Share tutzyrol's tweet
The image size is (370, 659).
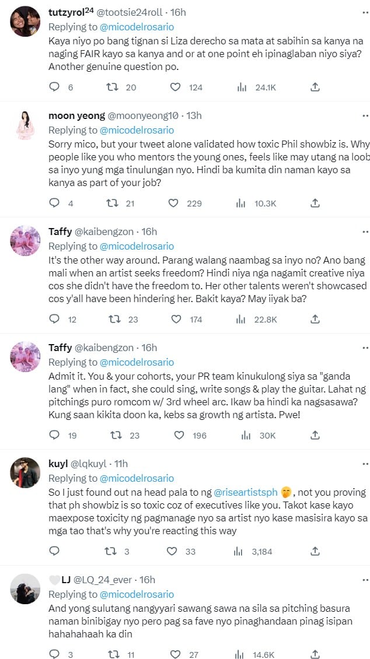(315, 87)
